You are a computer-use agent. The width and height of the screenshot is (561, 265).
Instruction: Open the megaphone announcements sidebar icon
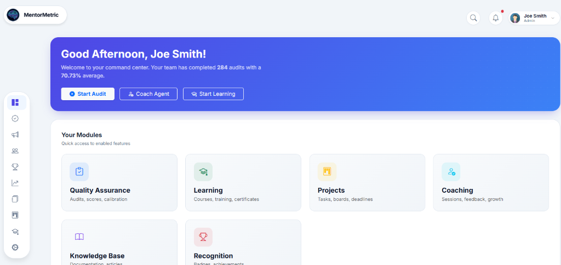pyautogui.click(x=15, y=135)
